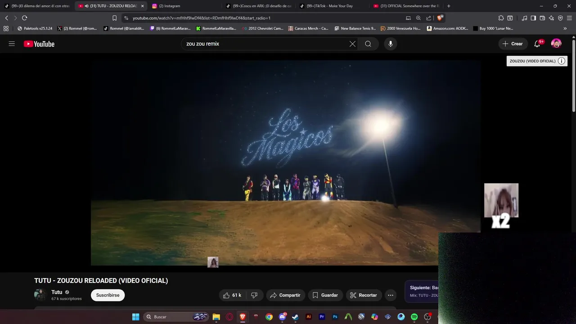Clear the search text with the X
This screenshot has height=324, width=576.
tap(352, 44)
